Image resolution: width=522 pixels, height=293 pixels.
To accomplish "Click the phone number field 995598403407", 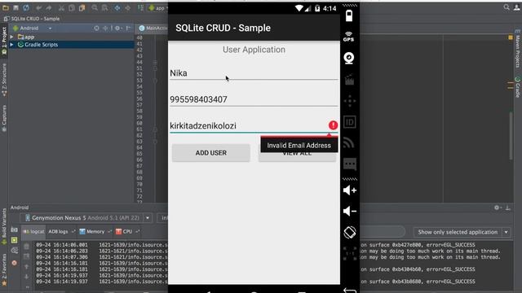I will (x=254, y=99).
